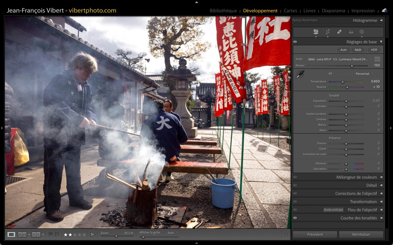
Task: Switch to Loupe view mode
Action: (11, 234)
